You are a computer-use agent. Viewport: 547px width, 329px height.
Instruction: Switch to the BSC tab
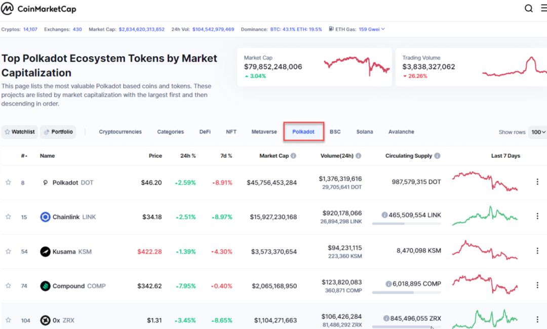click(335, 132)
